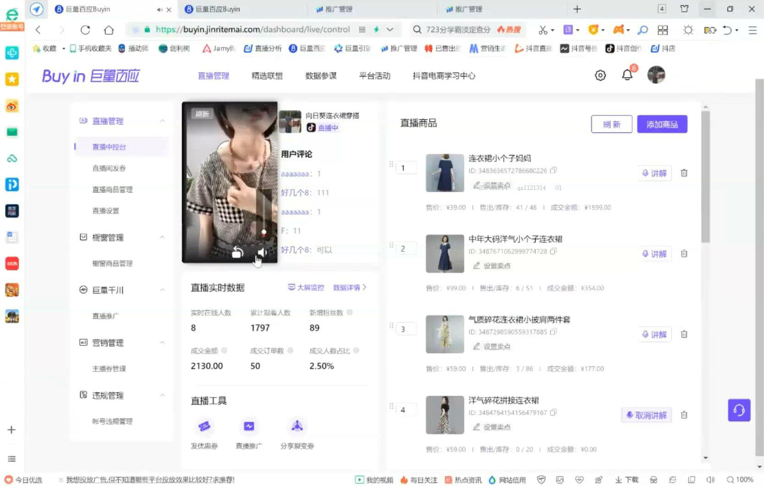Click the browser address bar URL

click(x=253, y=29)
